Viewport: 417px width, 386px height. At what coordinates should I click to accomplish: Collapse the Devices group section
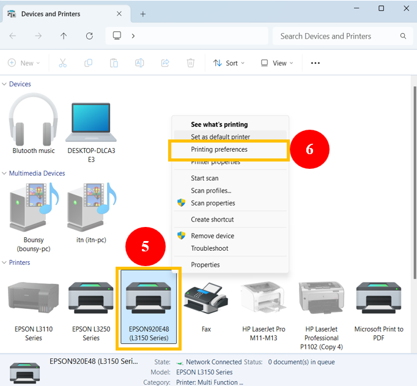(x=5, y=84)
